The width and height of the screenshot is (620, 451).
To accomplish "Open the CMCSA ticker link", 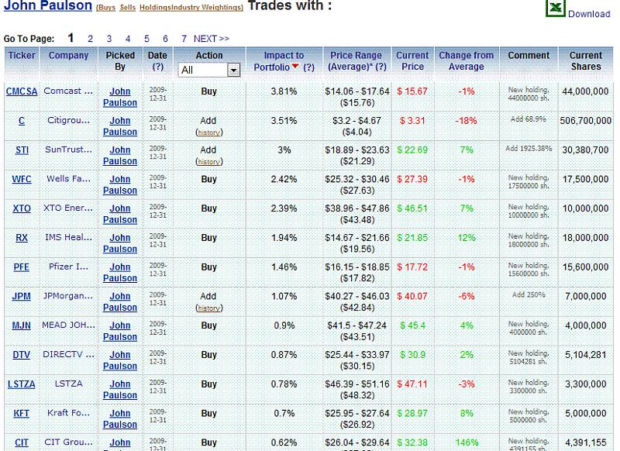I will [x=22, y=91].
